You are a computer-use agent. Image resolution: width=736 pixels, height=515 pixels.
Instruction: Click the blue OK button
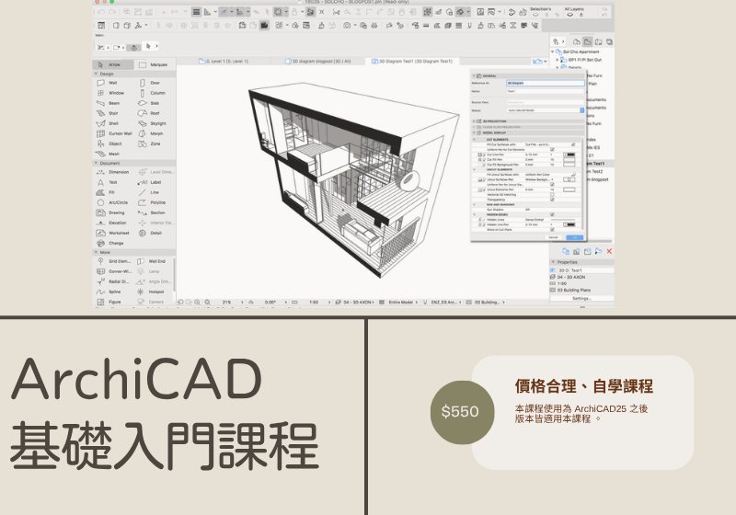point(574,237)
